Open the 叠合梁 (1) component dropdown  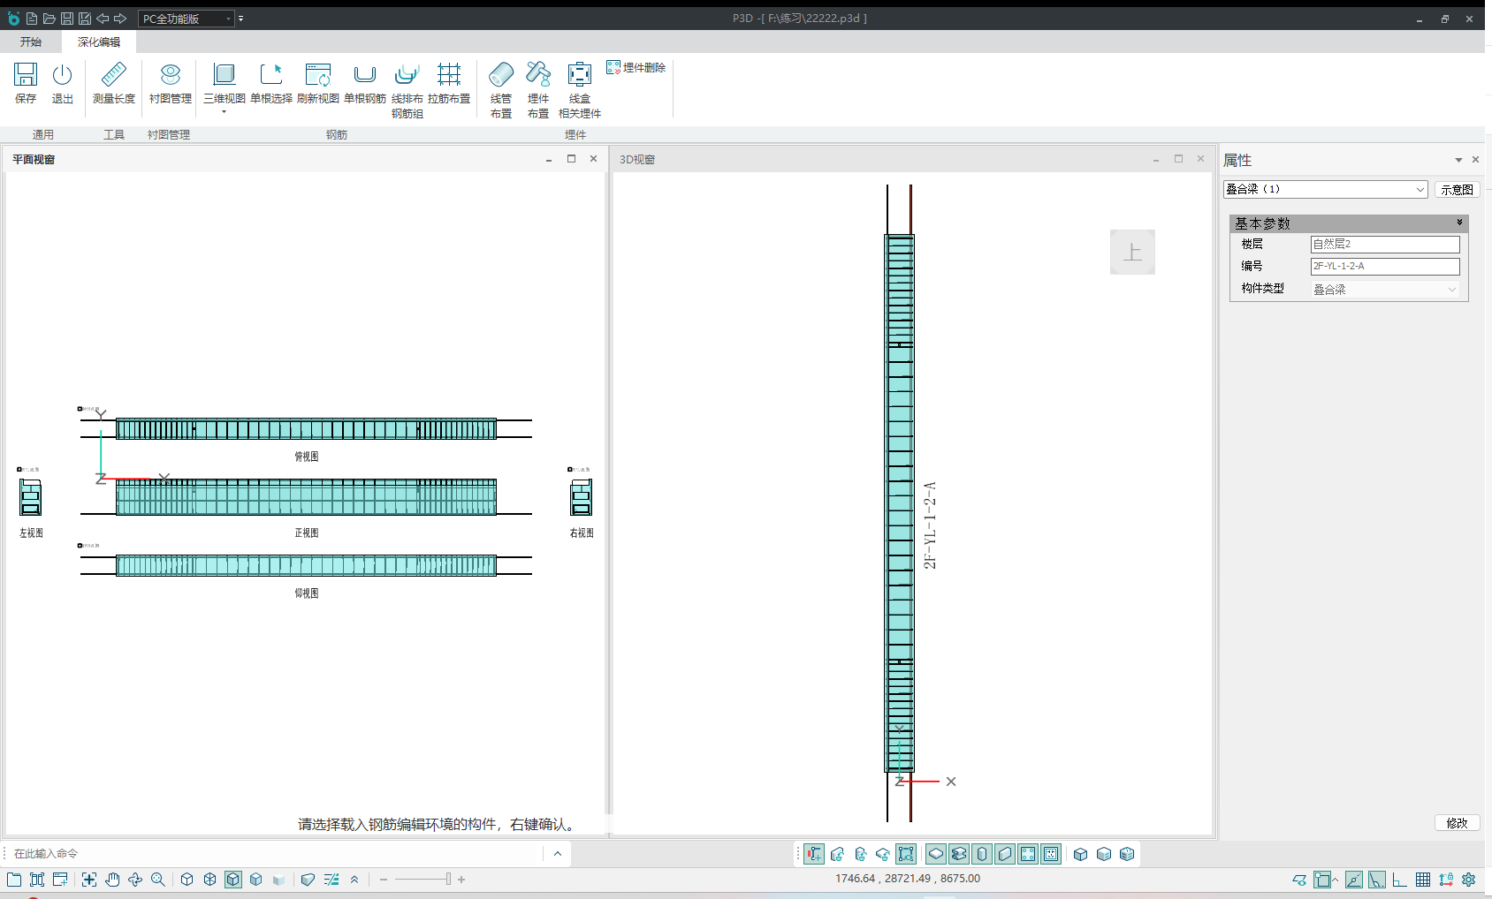coord(1420,189)
